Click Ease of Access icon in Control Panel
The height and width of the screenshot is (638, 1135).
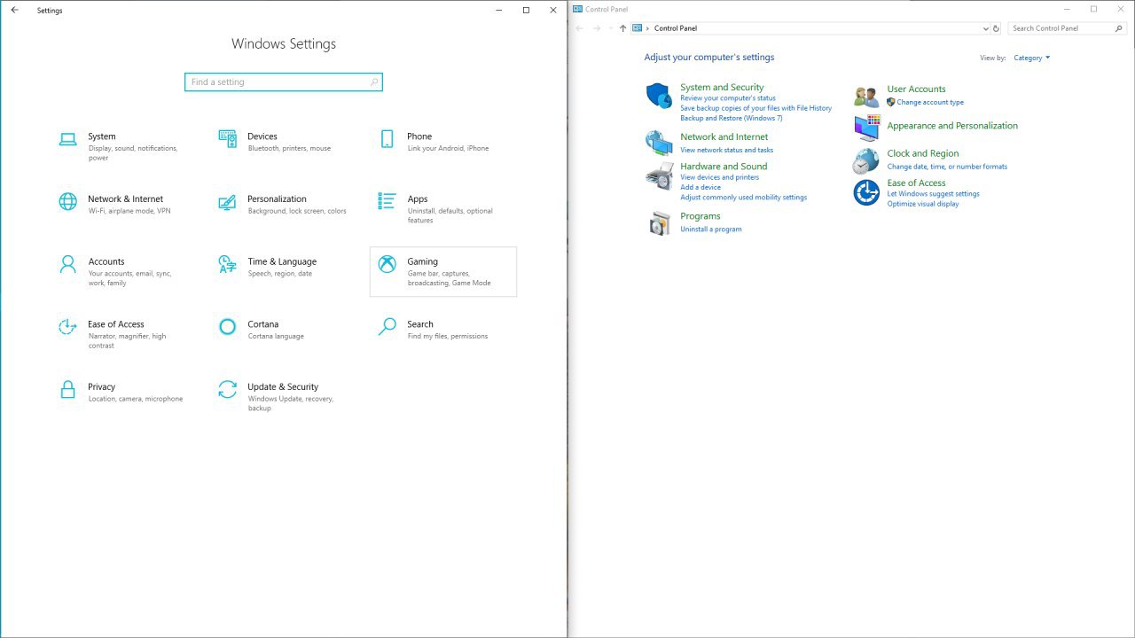(x=866, y=192)
